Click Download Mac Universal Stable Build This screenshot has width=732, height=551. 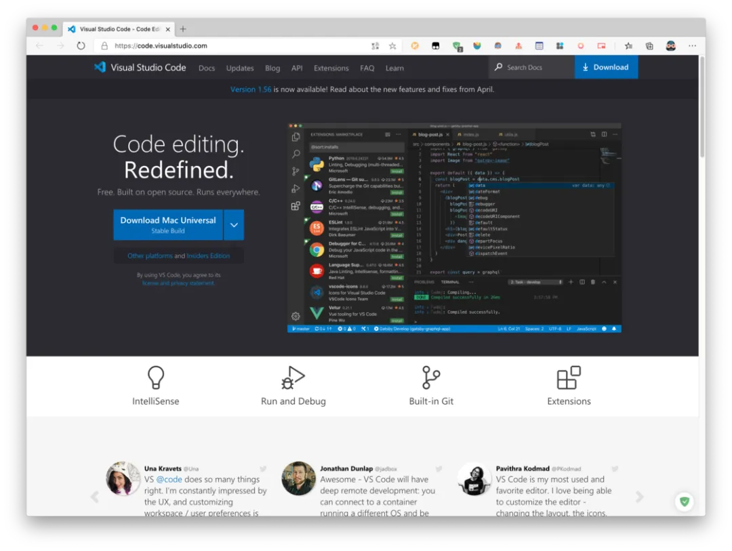(168, 224)
